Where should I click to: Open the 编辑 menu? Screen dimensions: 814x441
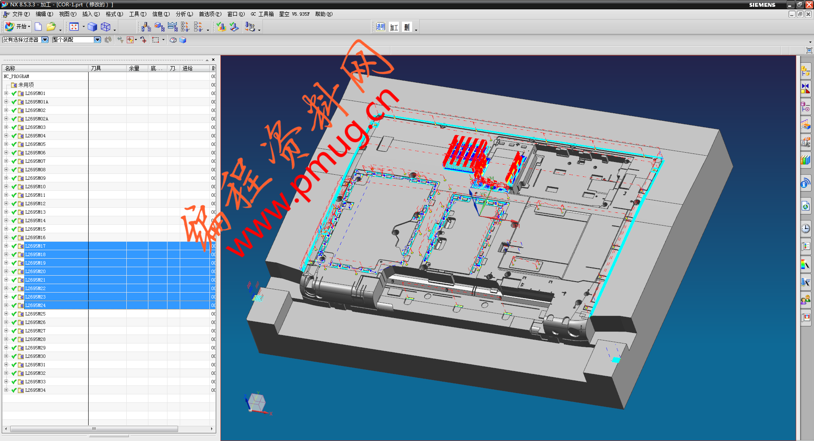(44, 14)
